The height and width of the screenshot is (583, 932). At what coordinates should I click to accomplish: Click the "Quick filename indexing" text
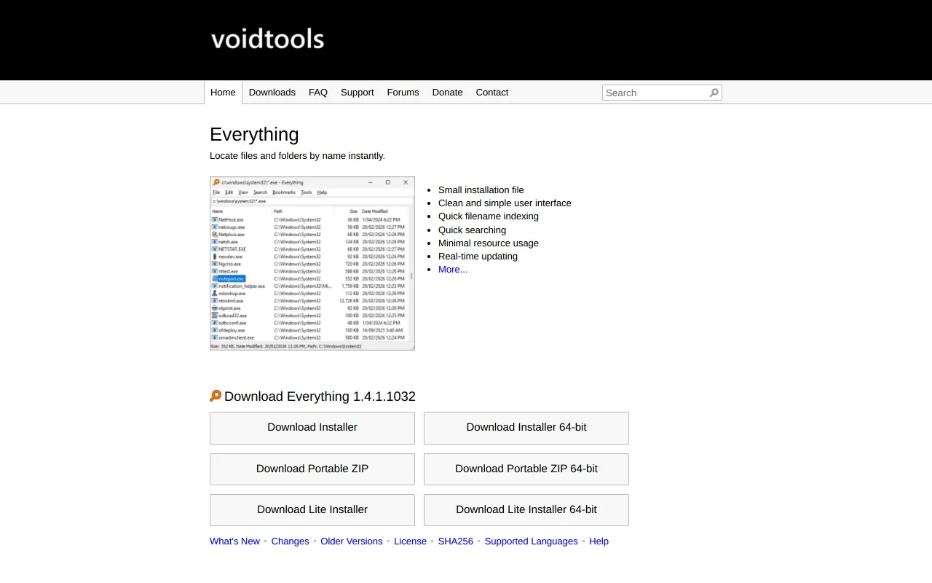pos(489,216)
